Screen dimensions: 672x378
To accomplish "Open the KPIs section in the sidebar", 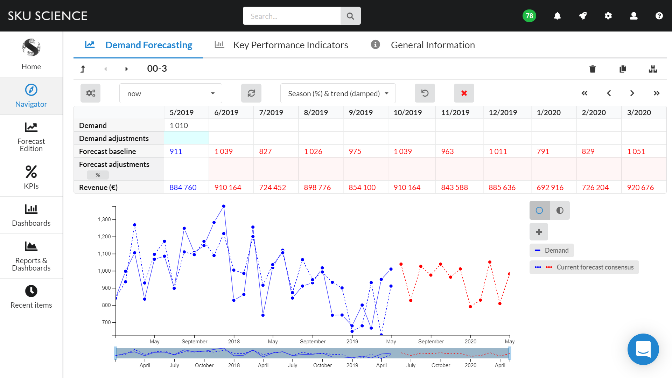I will (31, 177).
